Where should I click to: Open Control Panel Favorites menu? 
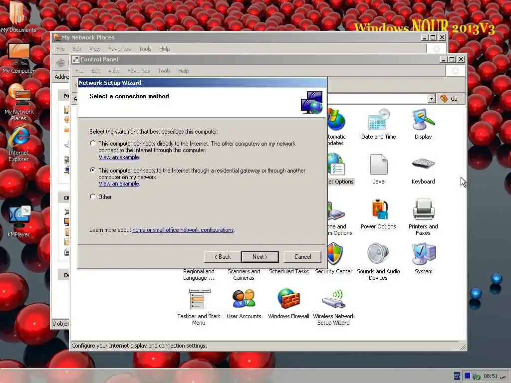(x=139, y=71)
